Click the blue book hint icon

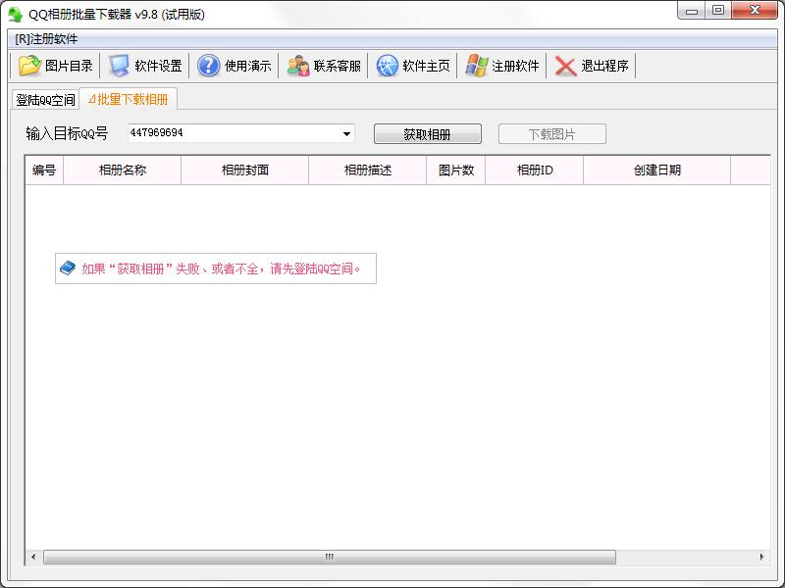click(x=68, y=268)
